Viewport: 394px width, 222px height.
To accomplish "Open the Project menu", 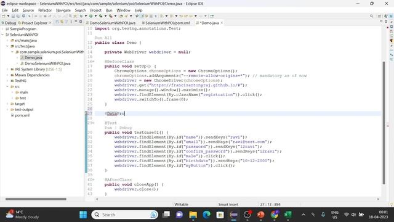I will [x=96, y=10].
